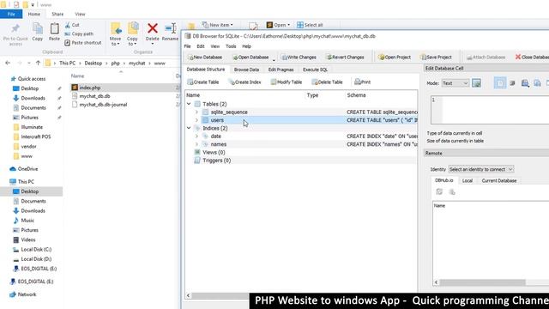Image resolution: width=549 pixels, height=309 pixels.
Task: Open the Identity selection dropdown
Action: (480, 169)
